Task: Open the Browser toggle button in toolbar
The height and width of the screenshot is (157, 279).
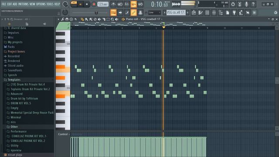Action: [221, 13]
